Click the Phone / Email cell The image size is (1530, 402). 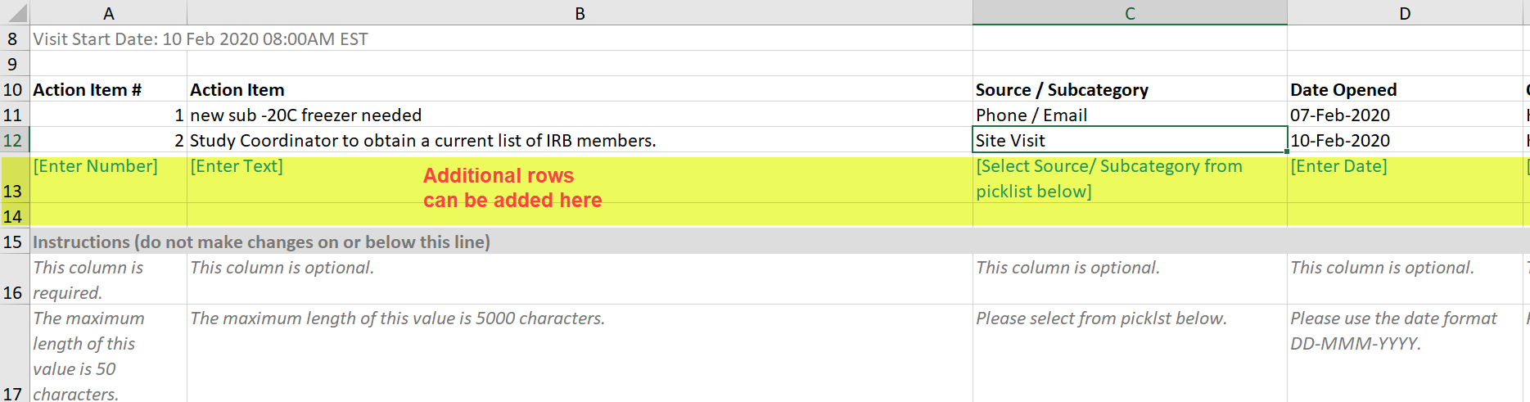pos(1130,115)
